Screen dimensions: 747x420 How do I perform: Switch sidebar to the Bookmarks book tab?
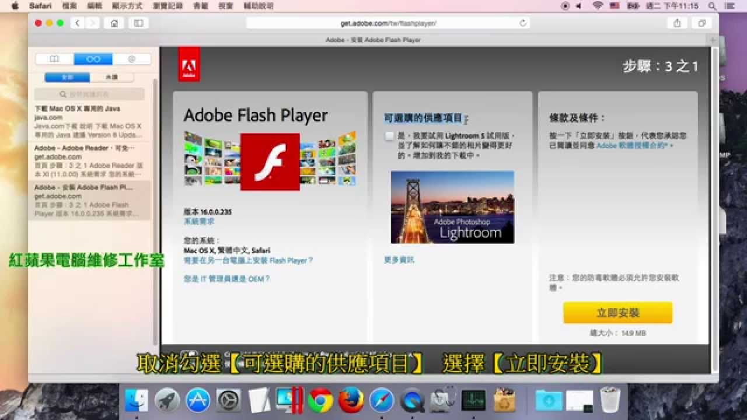(54, 59)
